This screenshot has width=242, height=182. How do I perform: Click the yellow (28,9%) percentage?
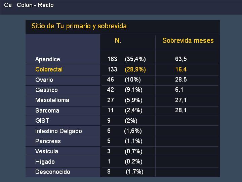(x=135, y=69)
